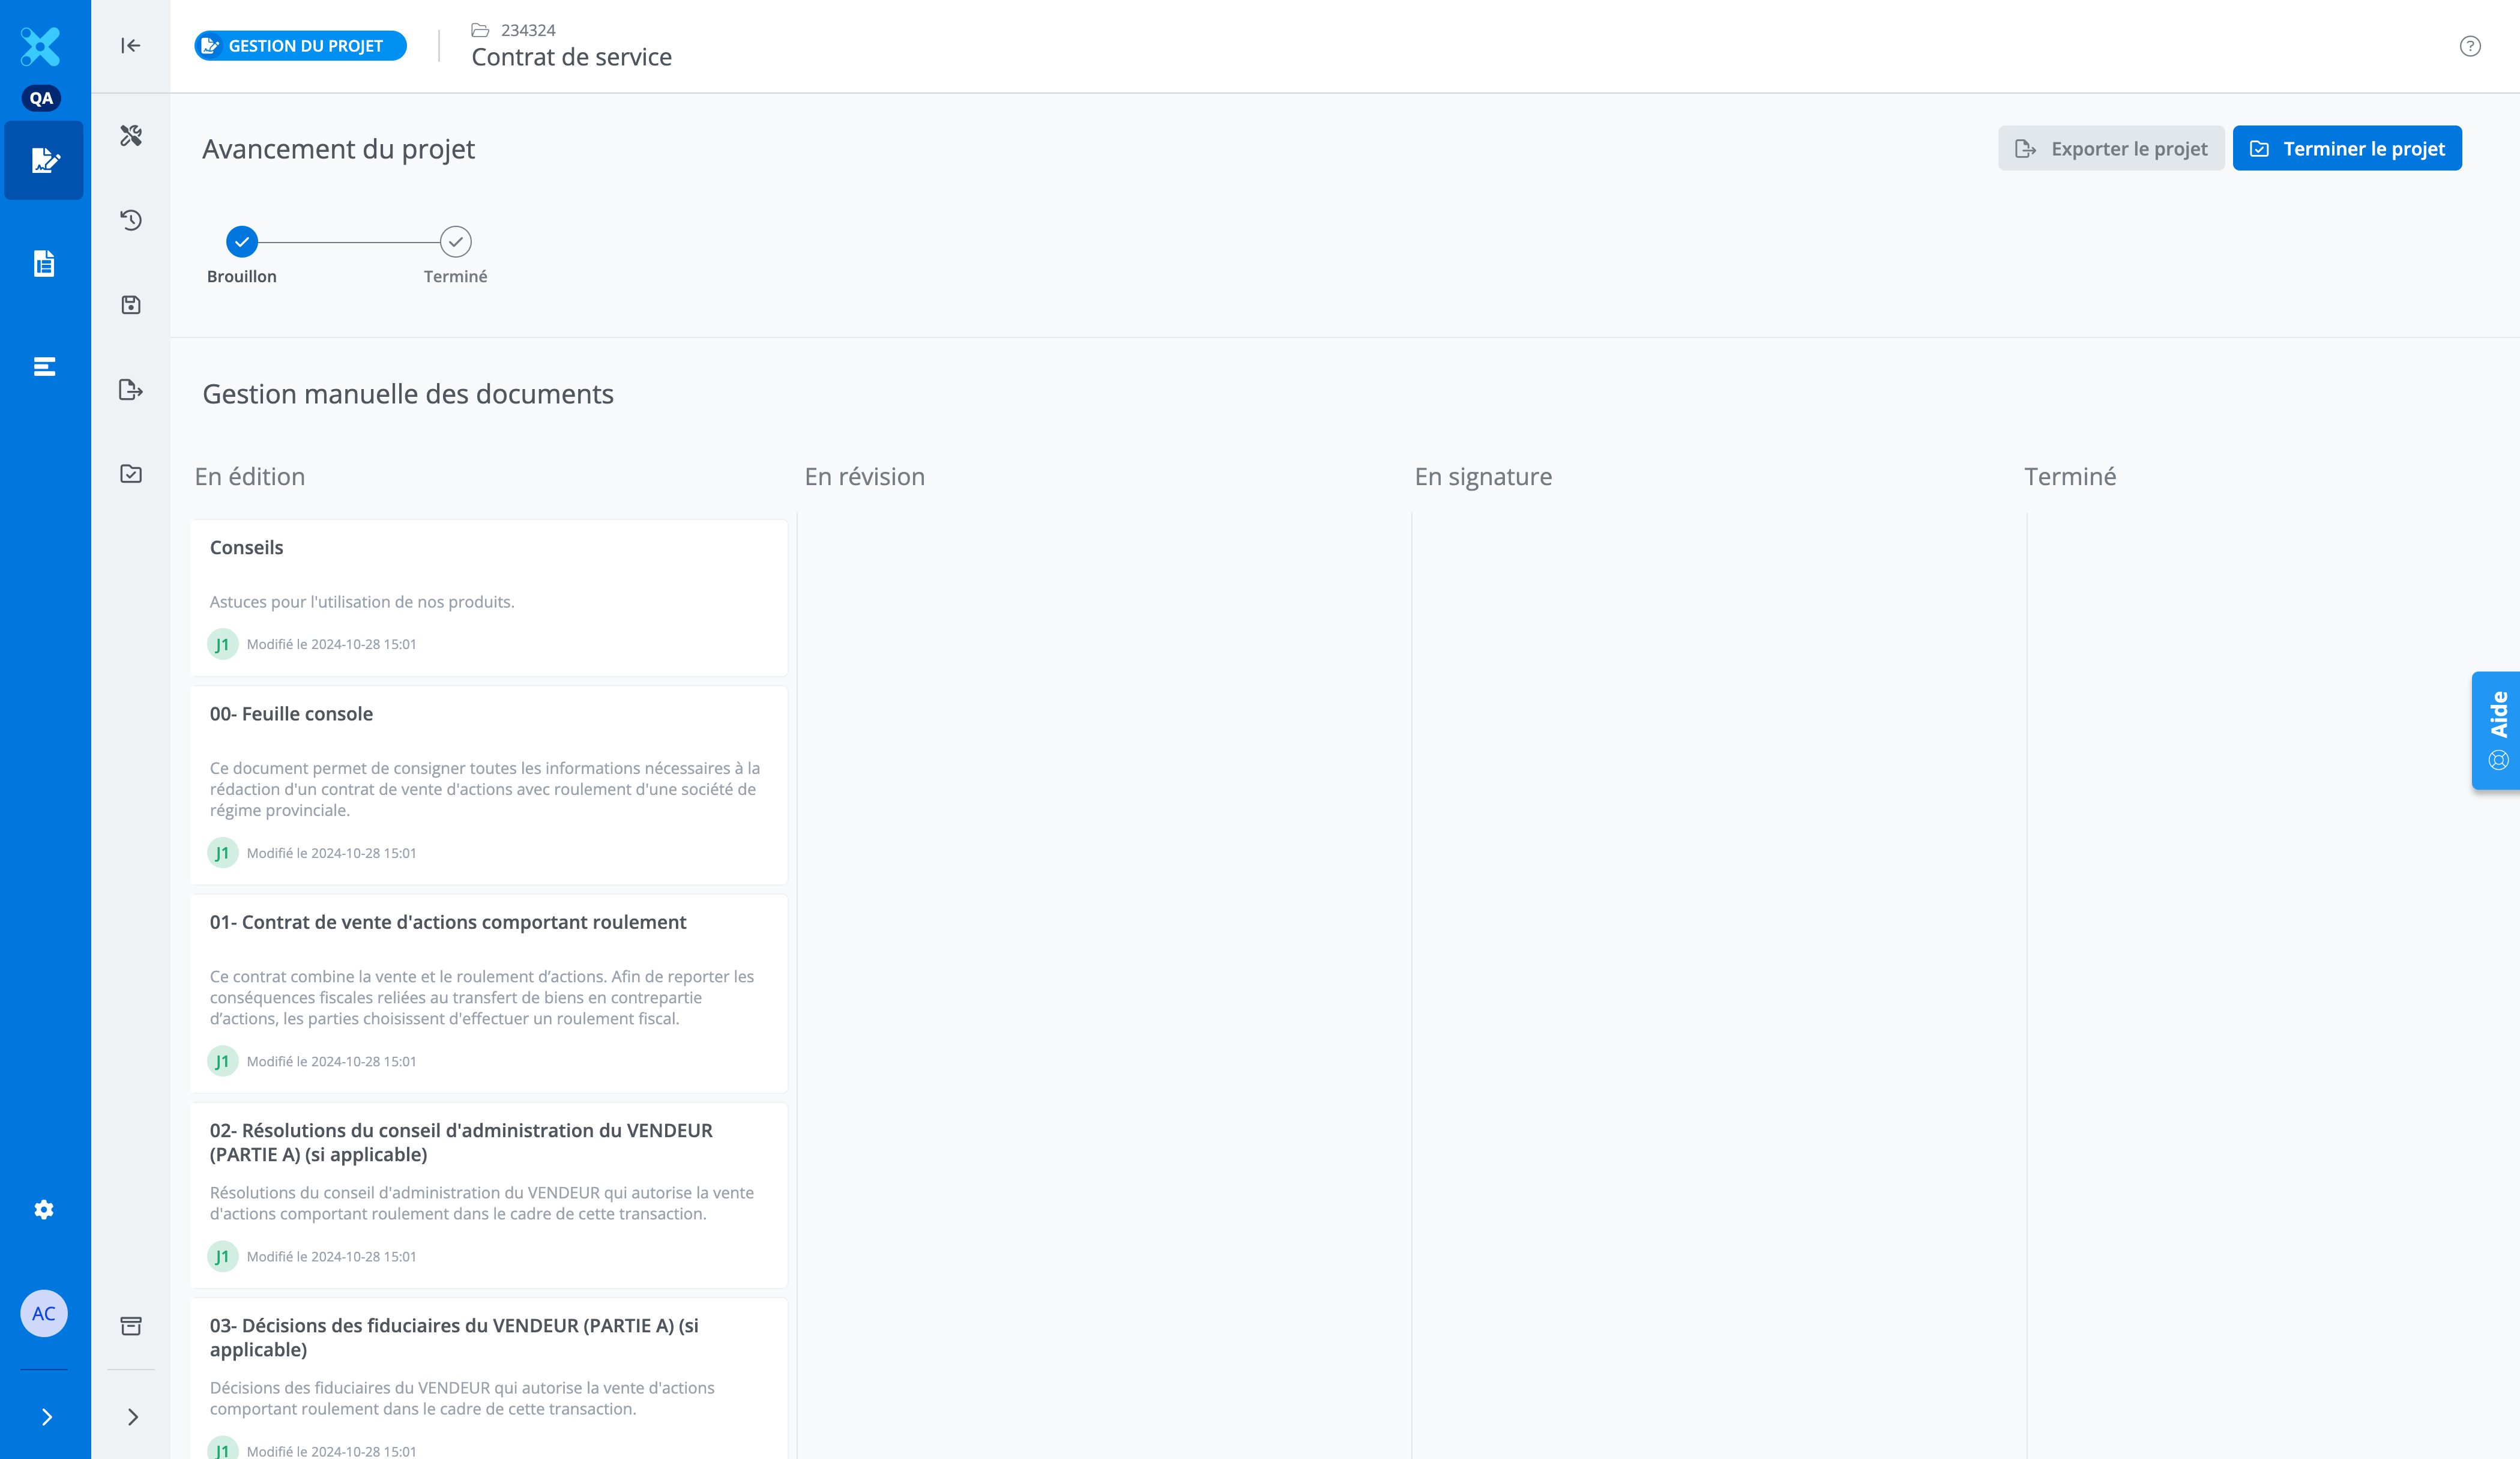Click Exporter le projet button
The width and height of the screenshot is (2520, 1459).
click(x=2111, y=149)
